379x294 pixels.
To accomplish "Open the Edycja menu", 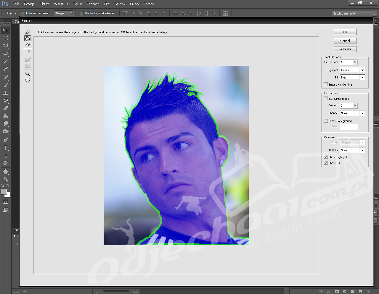I will point(29,4).
